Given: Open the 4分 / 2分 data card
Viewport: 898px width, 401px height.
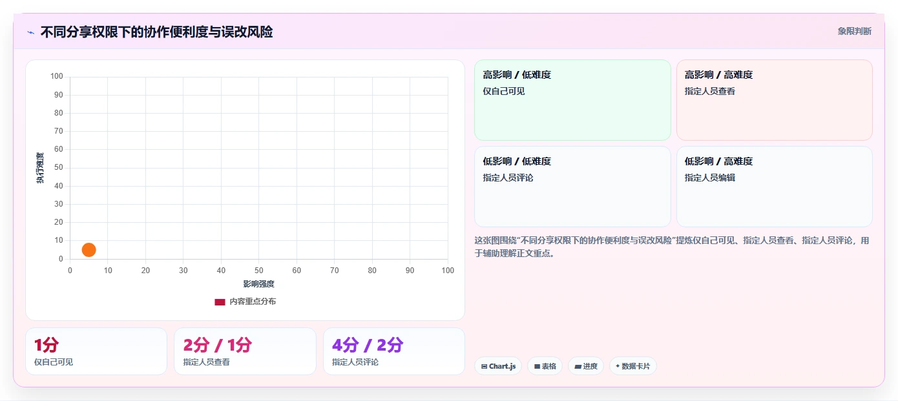Looking at the screenshot, I should click(x=394, y=351).
